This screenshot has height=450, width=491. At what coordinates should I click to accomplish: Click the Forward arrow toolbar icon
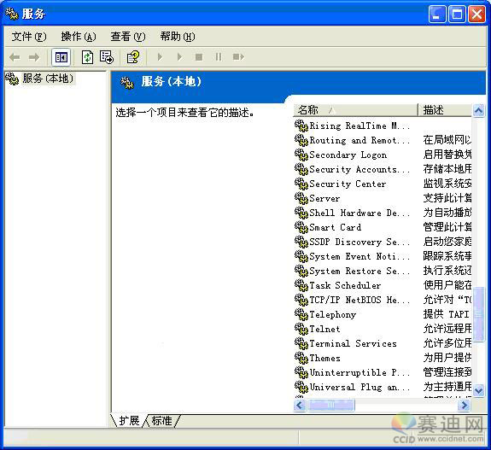tap(34, 57)
